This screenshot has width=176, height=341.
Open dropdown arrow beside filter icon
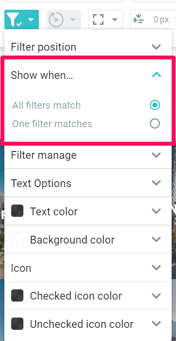[x=31, y=20]
